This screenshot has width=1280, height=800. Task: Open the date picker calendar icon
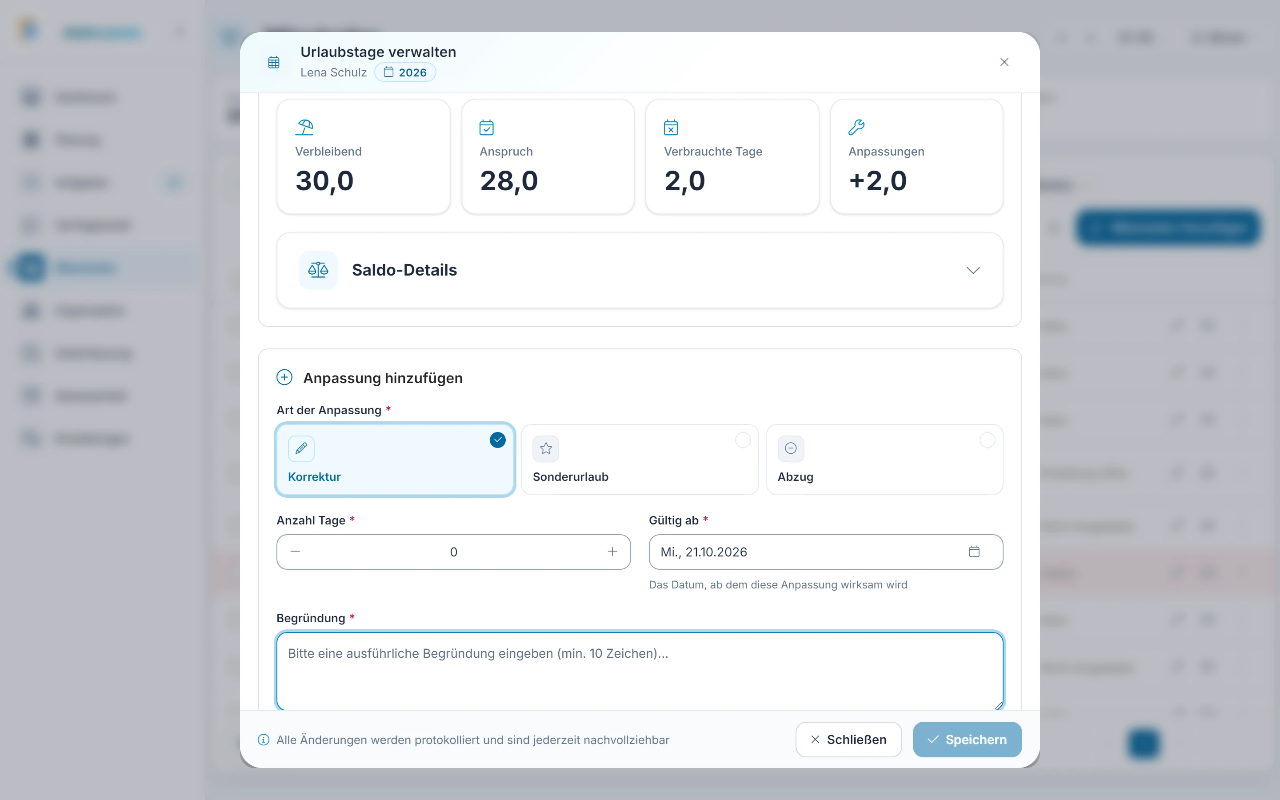click(974, 551)
